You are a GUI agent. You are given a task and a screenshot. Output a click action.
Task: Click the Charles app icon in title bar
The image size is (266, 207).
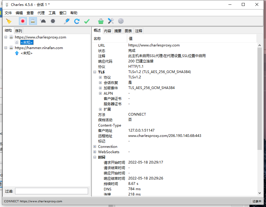(7, 4)
